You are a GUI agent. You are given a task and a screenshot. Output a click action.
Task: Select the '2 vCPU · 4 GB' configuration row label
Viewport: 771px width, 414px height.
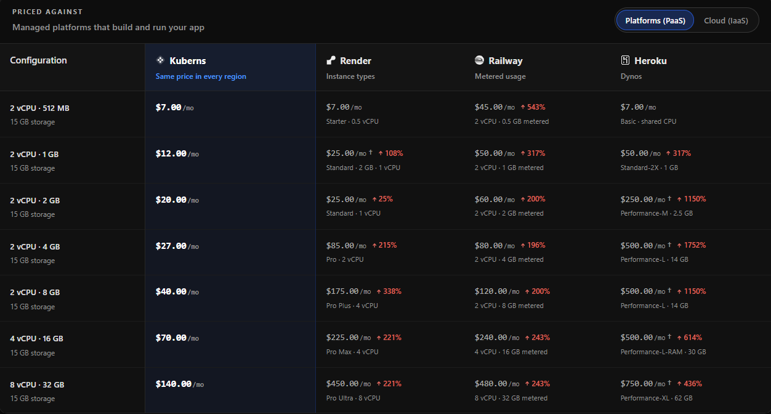tap(35, 247)
